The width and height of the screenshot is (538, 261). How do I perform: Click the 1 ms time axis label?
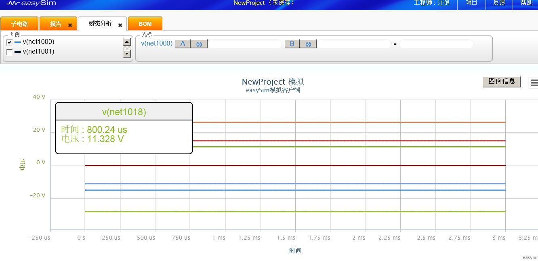(219, 238)
